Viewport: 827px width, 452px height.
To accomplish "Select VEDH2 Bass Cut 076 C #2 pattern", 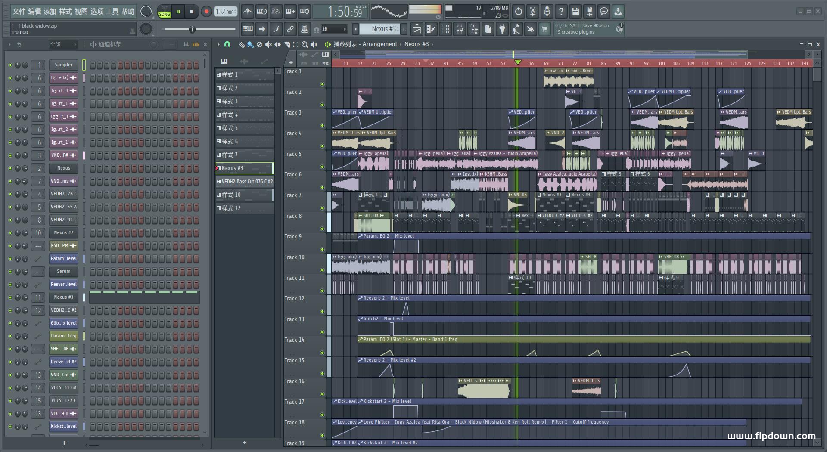I will point(245,182).
